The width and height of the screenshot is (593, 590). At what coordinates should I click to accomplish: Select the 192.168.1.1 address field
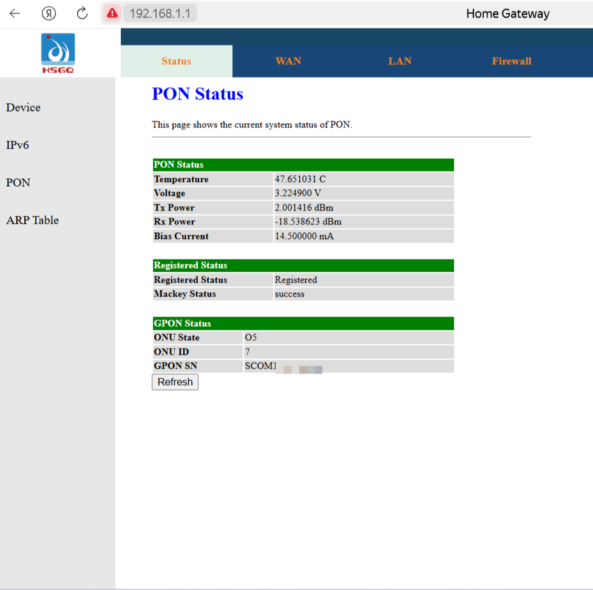pyautogui.click(x=160, y=13)
